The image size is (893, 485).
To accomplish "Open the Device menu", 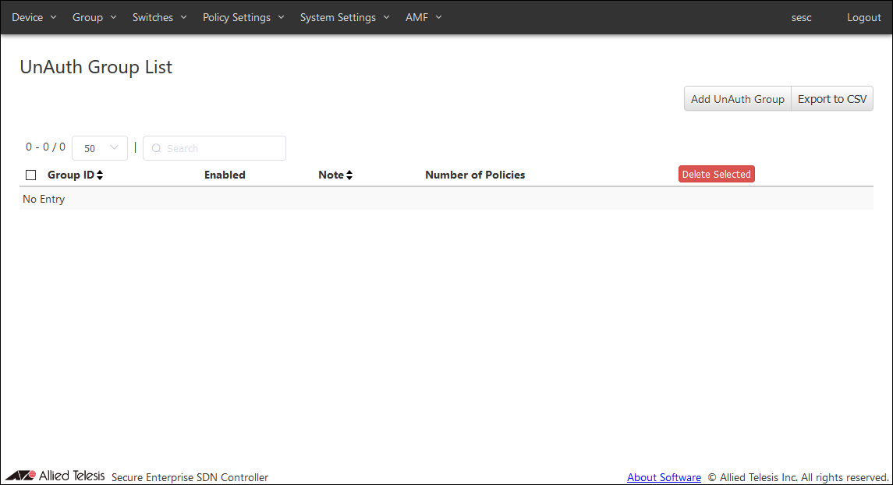I will point(34,17).
